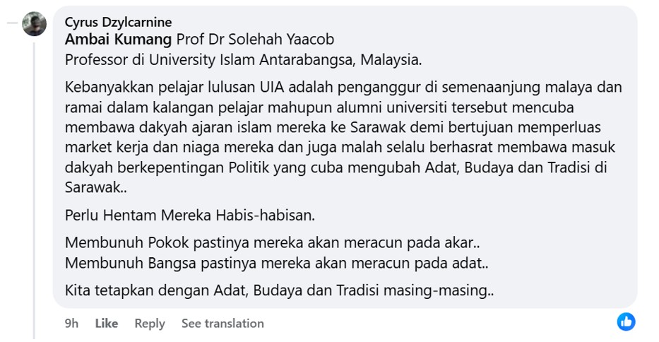659x342 pixels.
Task: Click the horizontal thread connector left of avatar
Action: click(13, 23)
